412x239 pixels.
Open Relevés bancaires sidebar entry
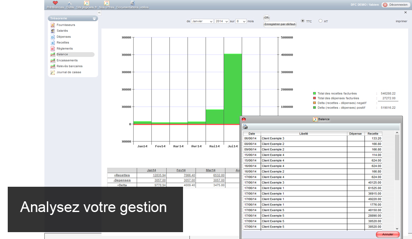(x=69, y=66)
